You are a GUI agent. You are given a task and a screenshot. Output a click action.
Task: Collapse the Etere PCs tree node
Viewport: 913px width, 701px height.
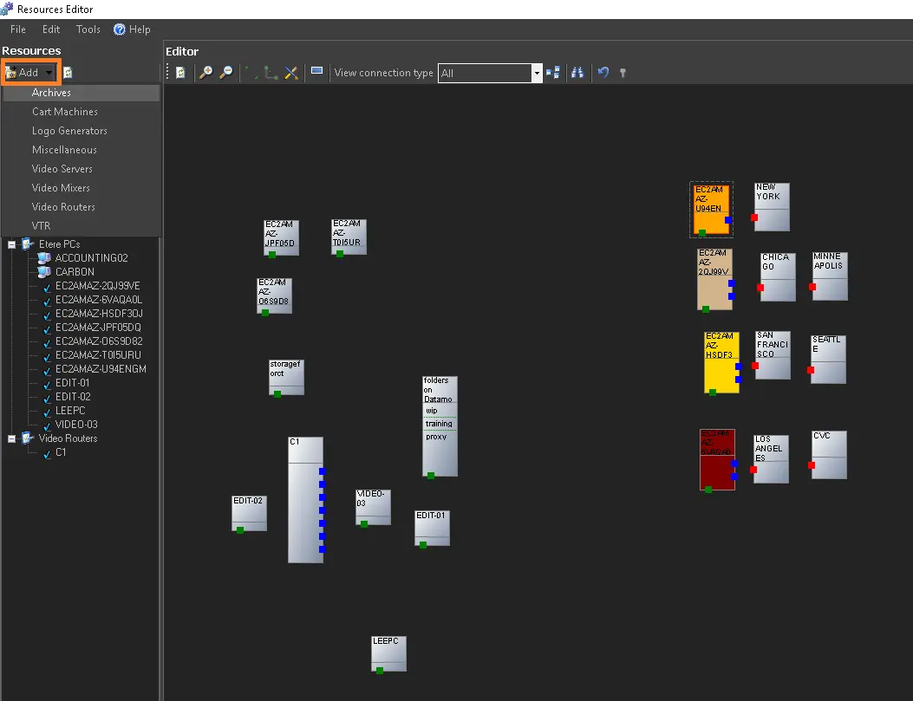tap(12, 244)
